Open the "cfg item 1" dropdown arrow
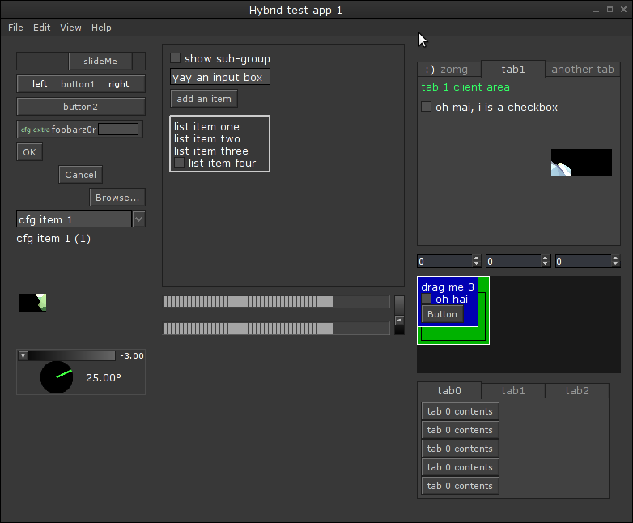 point(138,219)
